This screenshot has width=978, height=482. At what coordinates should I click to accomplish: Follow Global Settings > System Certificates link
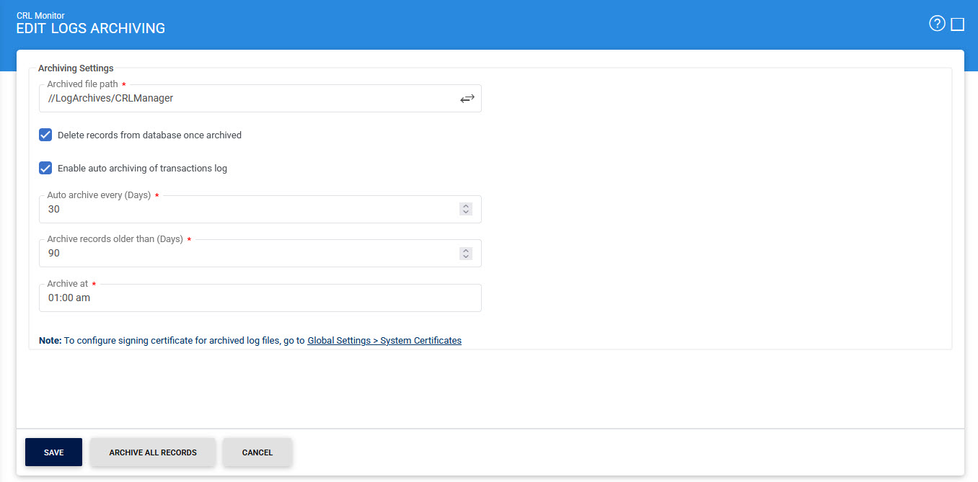click(x=384, y=341)
